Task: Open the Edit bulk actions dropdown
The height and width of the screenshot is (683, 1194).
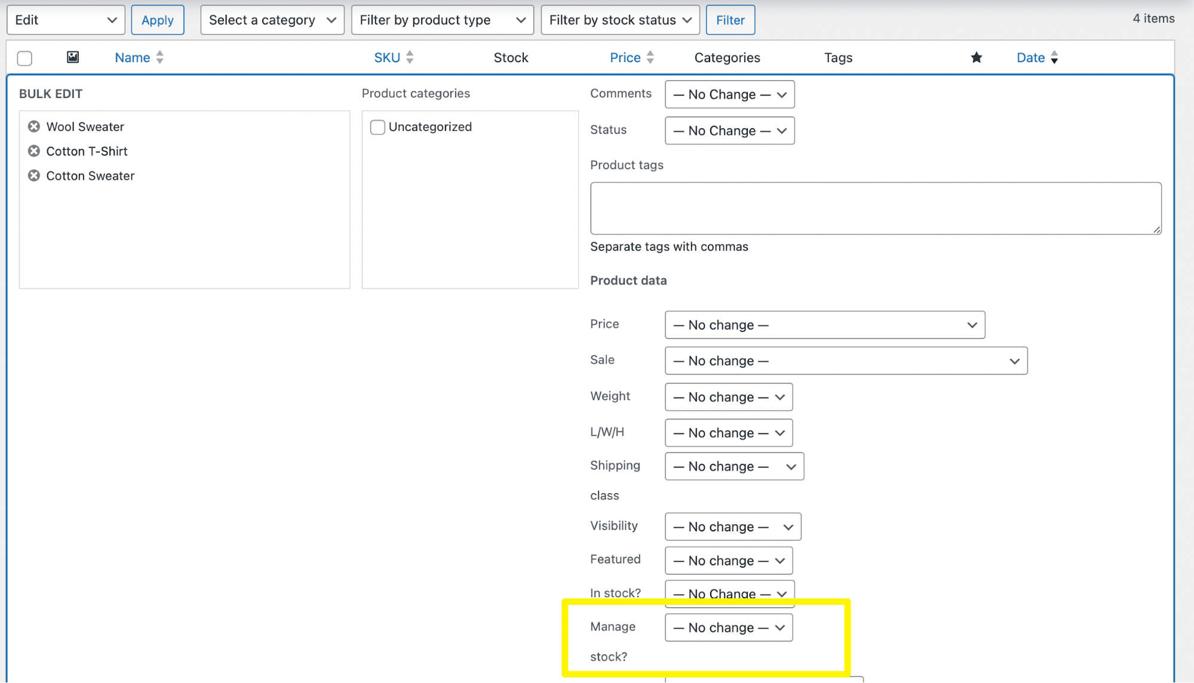Action: (66, 20)
